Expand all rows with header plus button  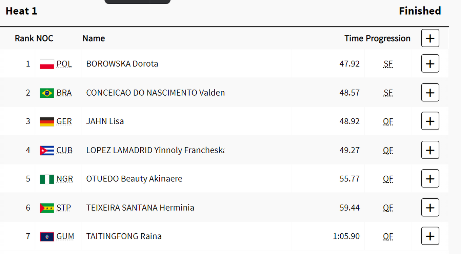(x=430, y=38)
